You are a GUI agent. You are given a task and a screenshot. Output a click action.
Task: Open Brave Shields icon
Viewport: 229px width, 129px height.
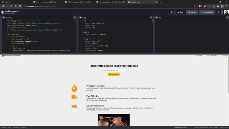200,6
